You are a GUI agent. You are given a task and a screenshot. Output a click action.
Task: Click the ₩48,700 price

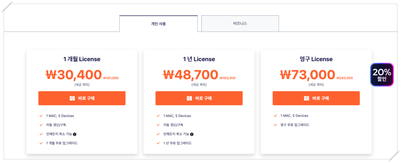191,75
